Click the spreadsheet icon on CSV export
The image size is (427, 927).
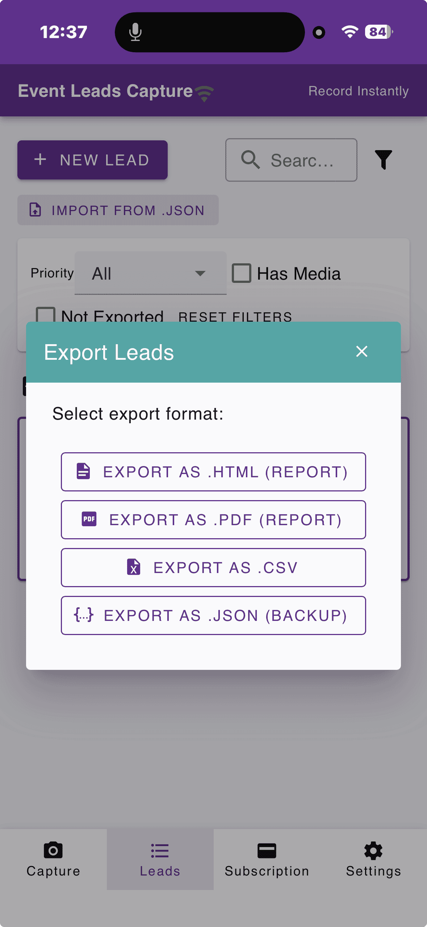click(x=134, y=567)
